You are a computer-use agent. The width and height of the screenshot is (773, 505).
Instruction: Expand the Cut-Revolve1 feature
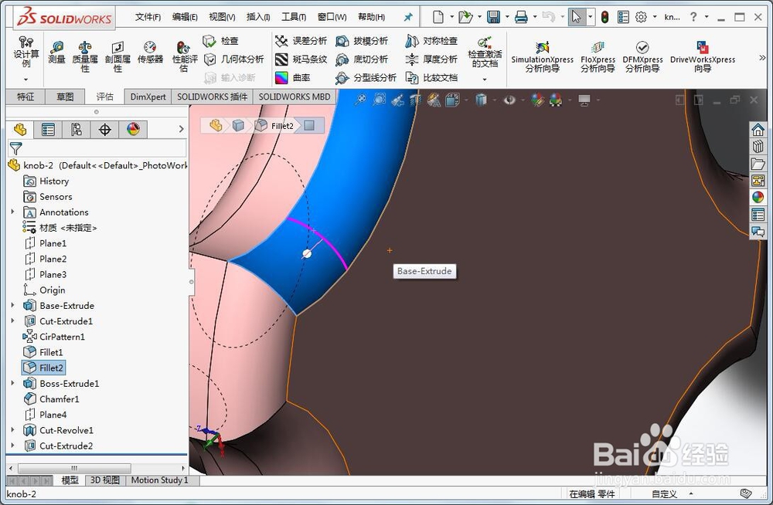pos(12,430)
